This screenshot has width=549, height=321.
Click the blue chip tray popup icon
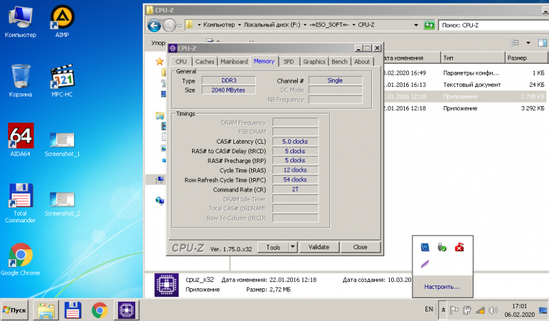pos(425,248)
